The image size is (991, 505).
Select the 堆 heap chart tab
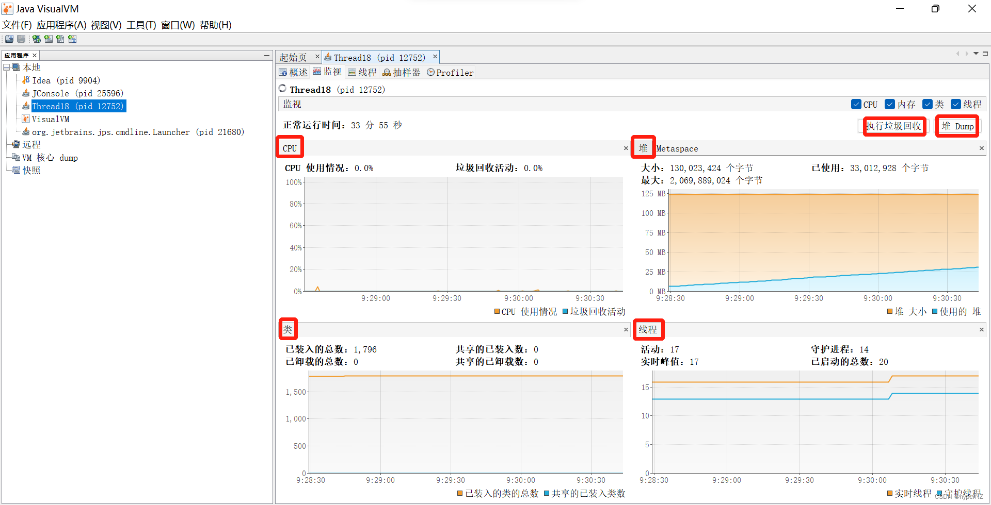click(643, 148)
